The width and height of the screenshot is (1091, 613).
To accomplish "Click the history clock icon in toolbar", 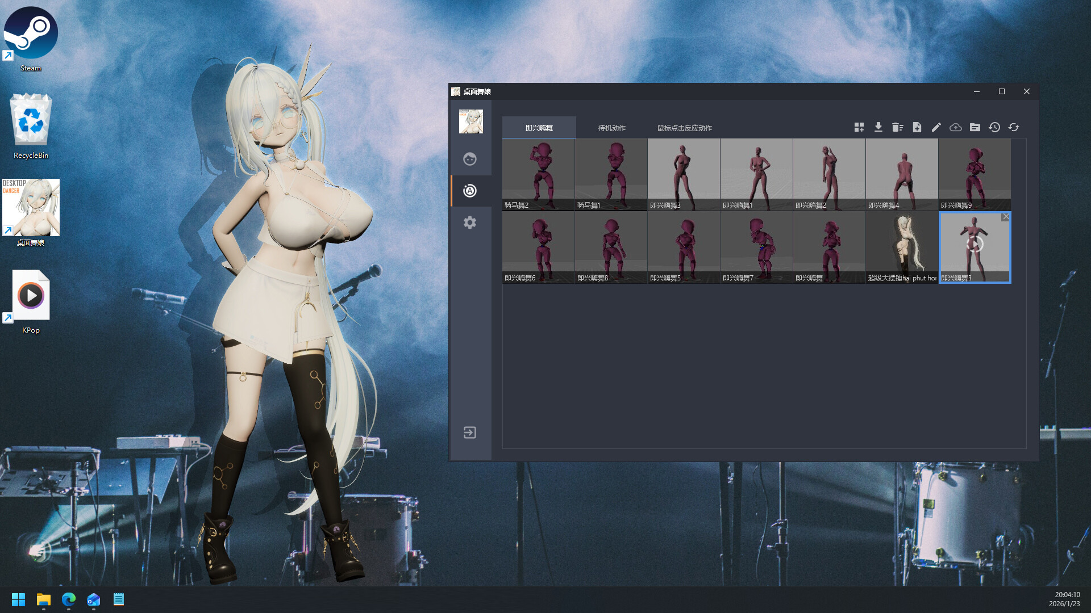I will (994, 127).
